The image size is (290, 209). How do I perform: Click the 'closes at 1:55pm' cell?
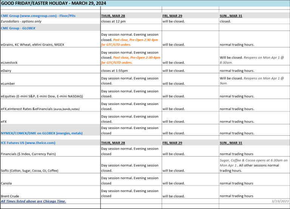(x=131, y=69)
